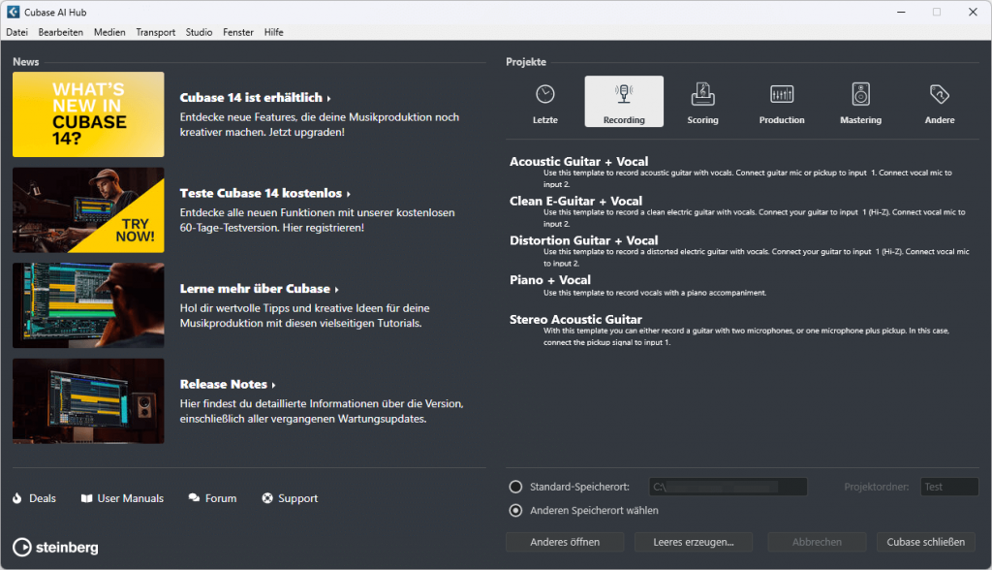
Task: Click the Forum speech bubble icon
Action: [x=194, y=498]
